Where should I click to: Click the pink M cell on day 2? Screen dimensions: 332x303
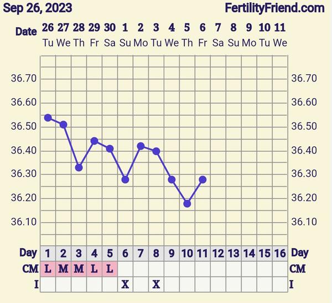tap(63, 269)
